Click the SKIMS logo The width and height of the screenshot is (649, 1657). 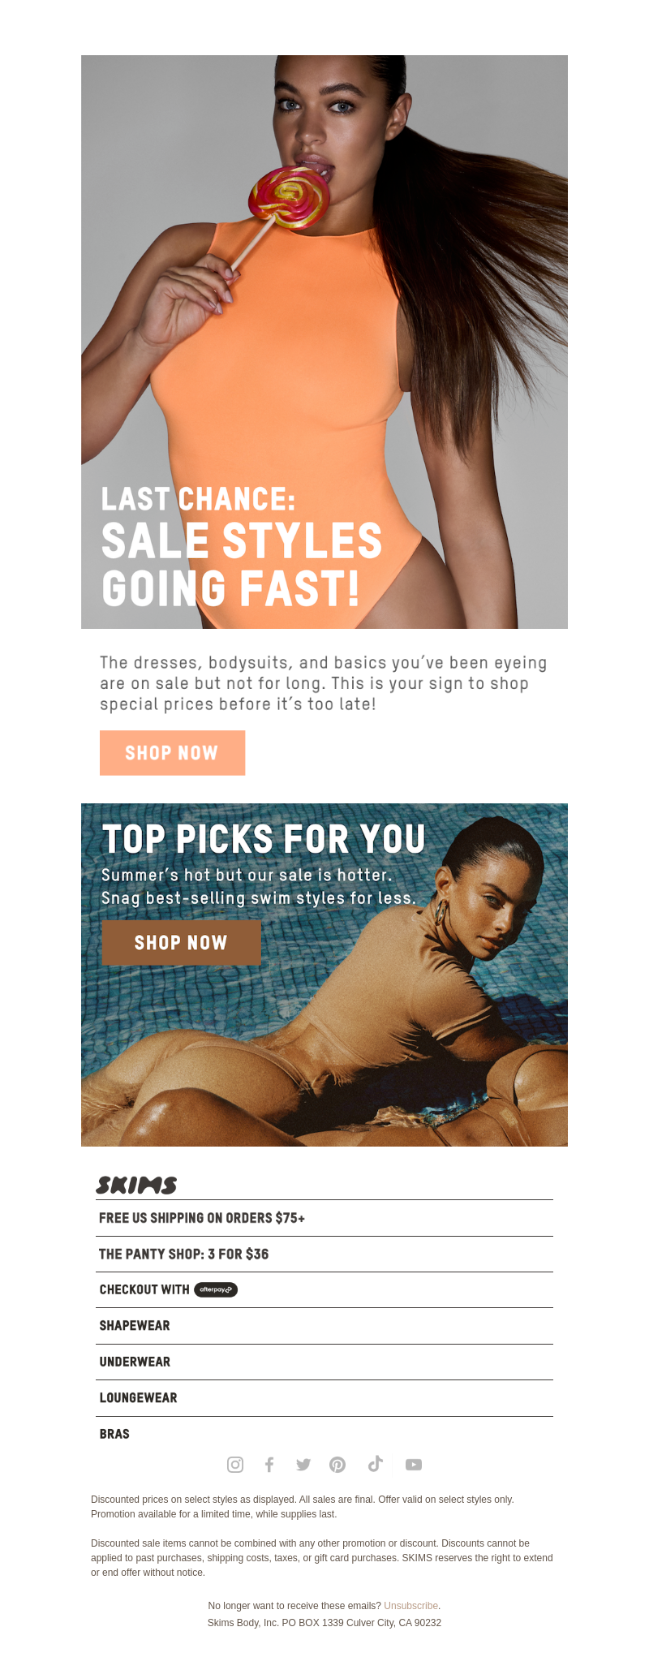click(x=136, y=1185)
